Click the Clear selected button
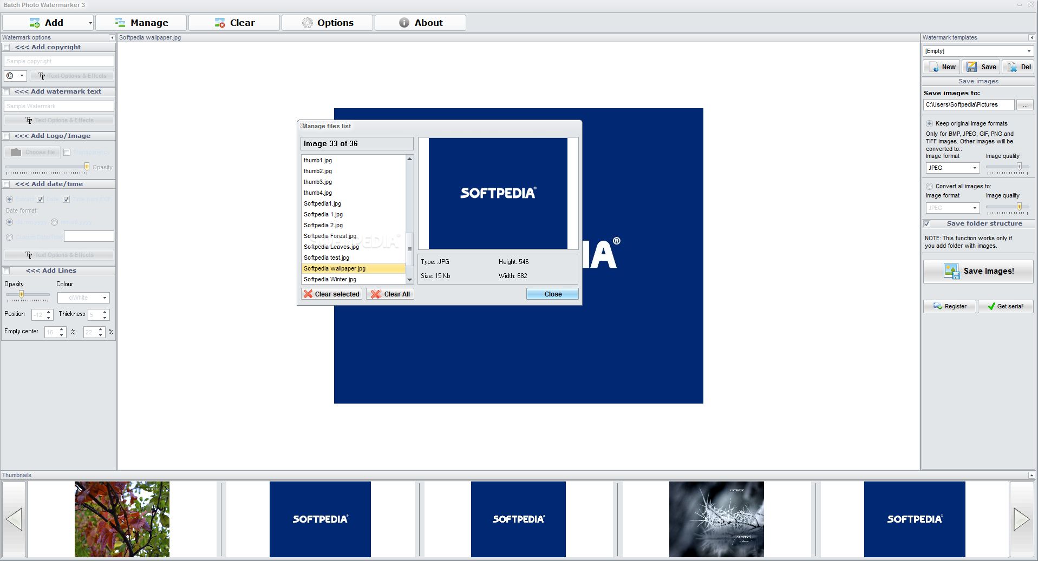The image size is (1038, 561). (331, 294)
